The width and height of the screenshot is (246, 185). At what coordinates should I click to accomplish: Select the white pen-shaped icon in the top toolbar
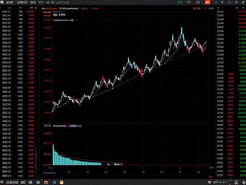(216, 2)
